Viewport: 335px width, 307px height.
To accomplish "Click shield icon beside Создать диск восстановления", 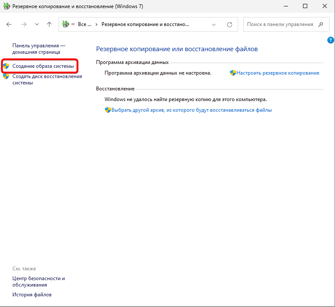I will tap(6, 76).
